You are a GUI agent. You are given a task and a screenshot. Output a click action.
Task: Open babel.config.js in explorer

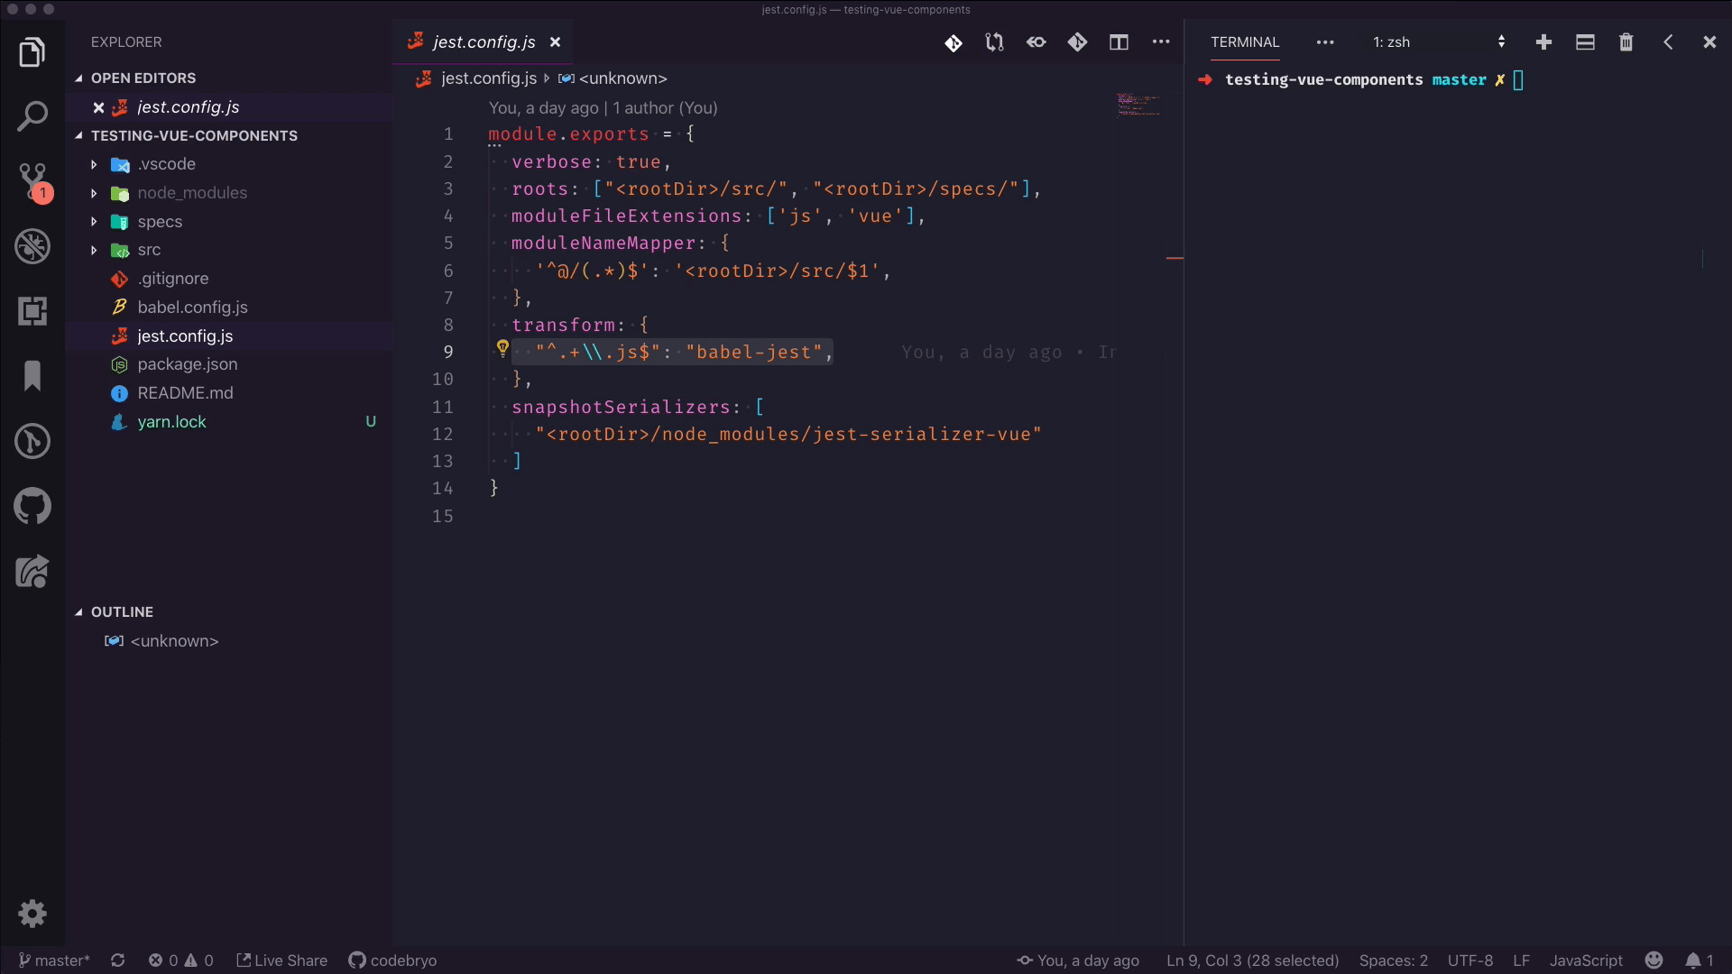click(192, 308)
